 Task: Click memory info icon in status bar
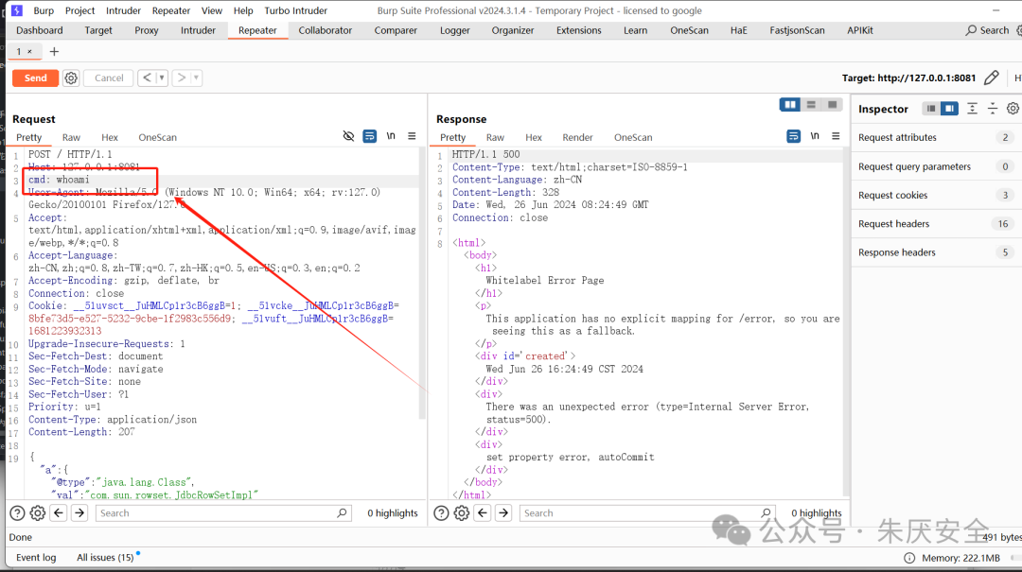pos(909,558)
